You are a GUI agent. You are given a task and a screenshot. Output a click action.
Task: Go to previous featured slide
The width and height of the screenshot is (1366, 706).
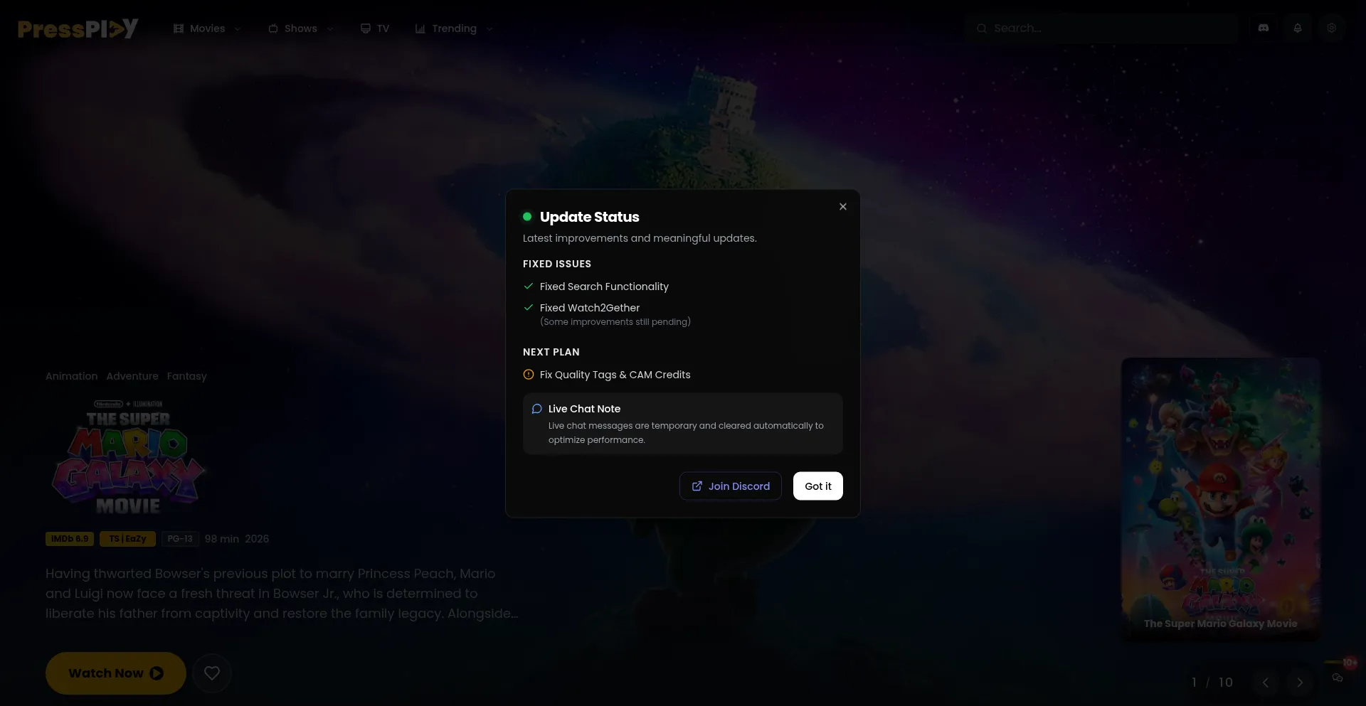point(1266,683)
